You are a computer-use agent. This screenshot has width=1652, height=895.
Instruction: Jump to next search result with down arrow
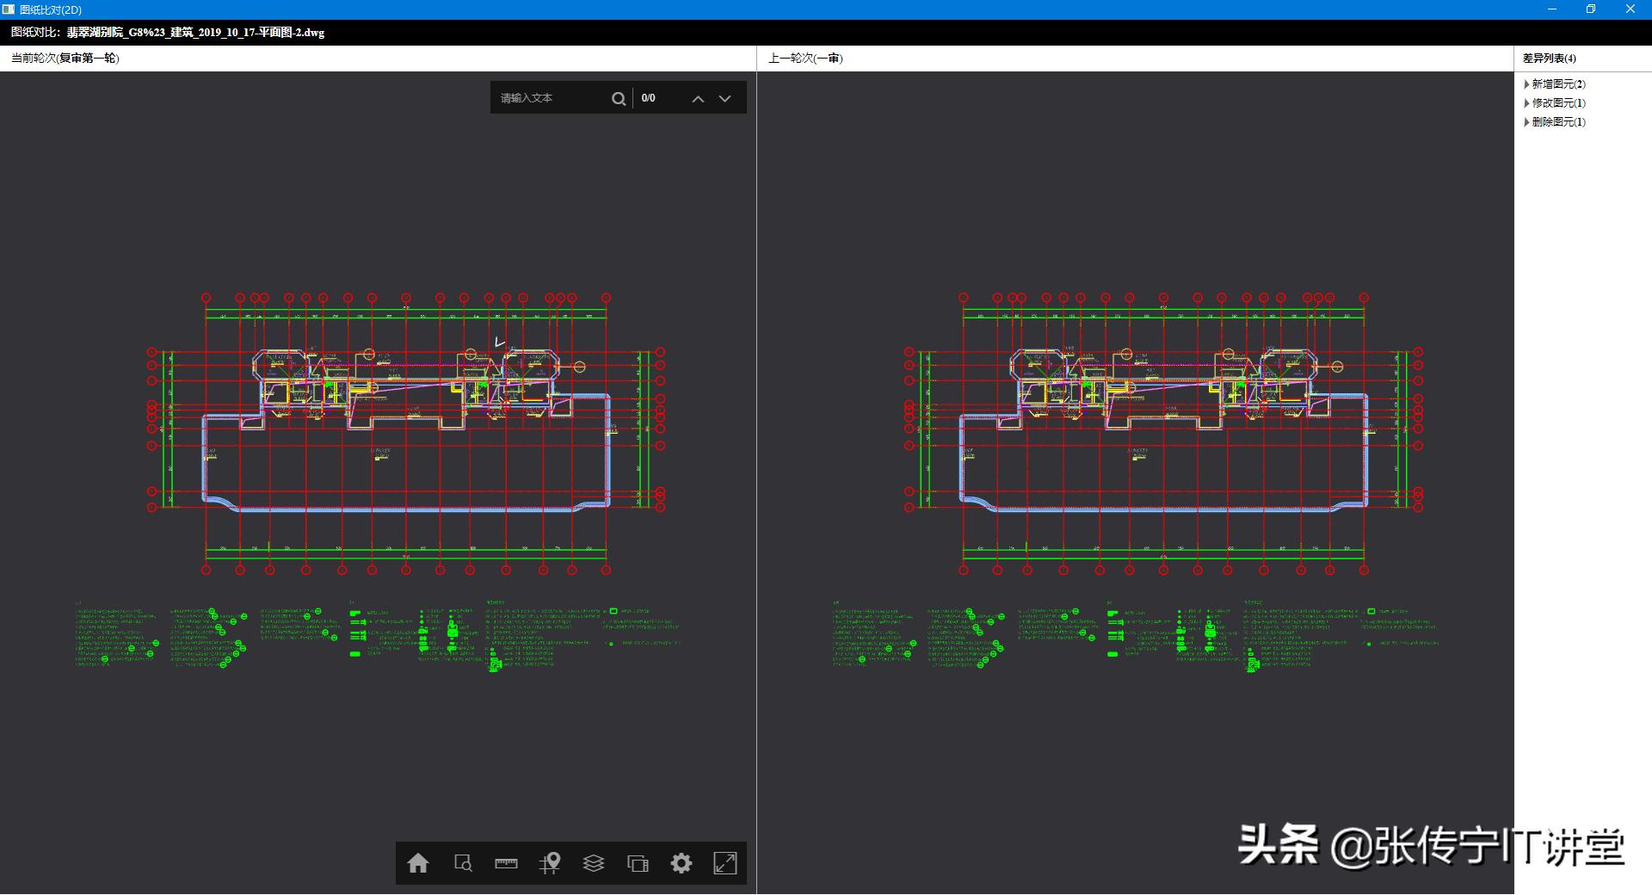[724, 98]
